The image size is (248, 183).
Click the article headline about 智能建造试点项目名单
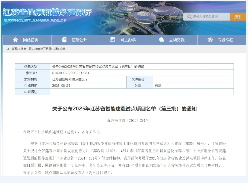coord(124,109)
